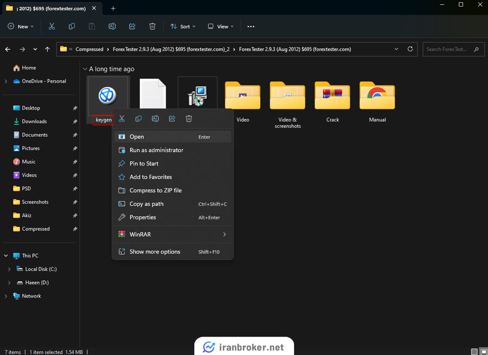The width and height of the screenshot is (488, 355).
Task: Click the Delete icon in the context menu
Action: point(189,118)
